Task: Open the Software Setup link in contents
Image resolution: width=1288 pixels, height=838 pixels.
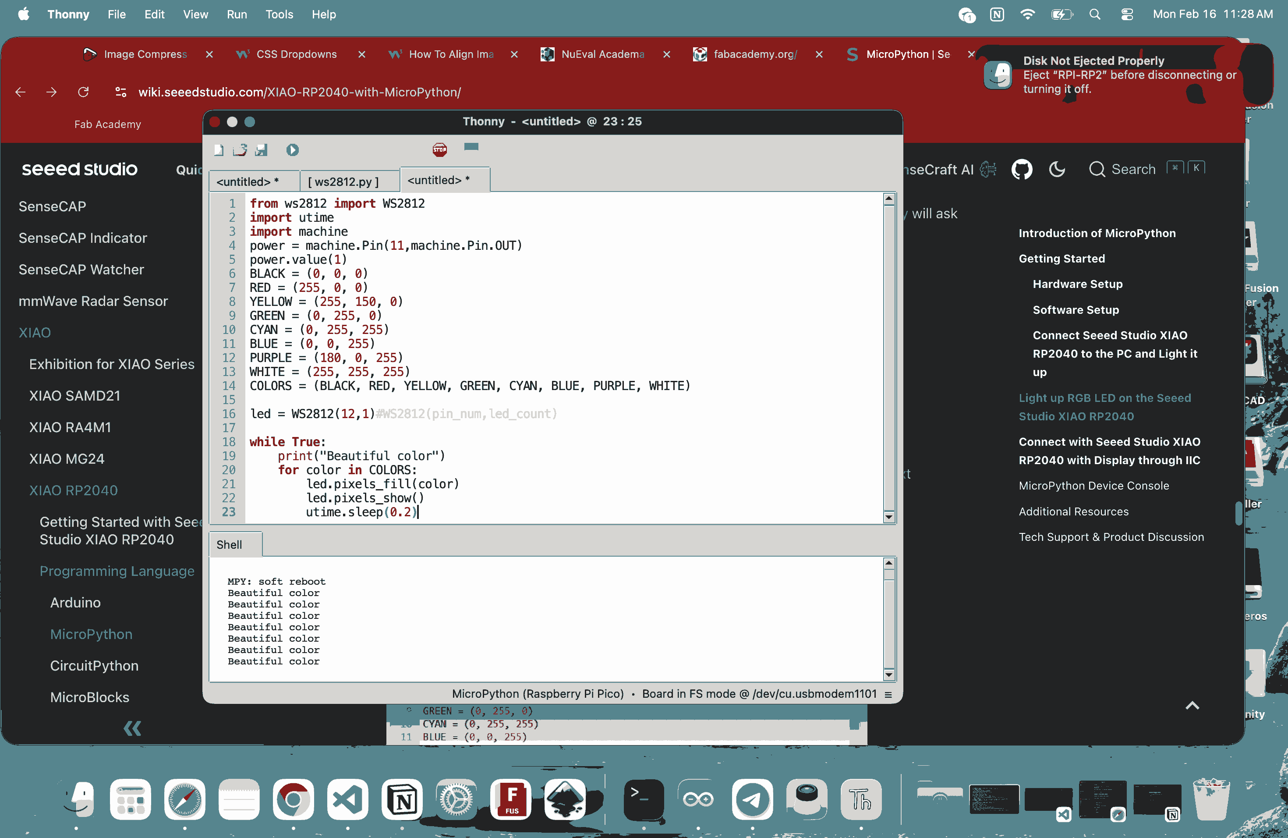Action: (x=1076, y=310)
